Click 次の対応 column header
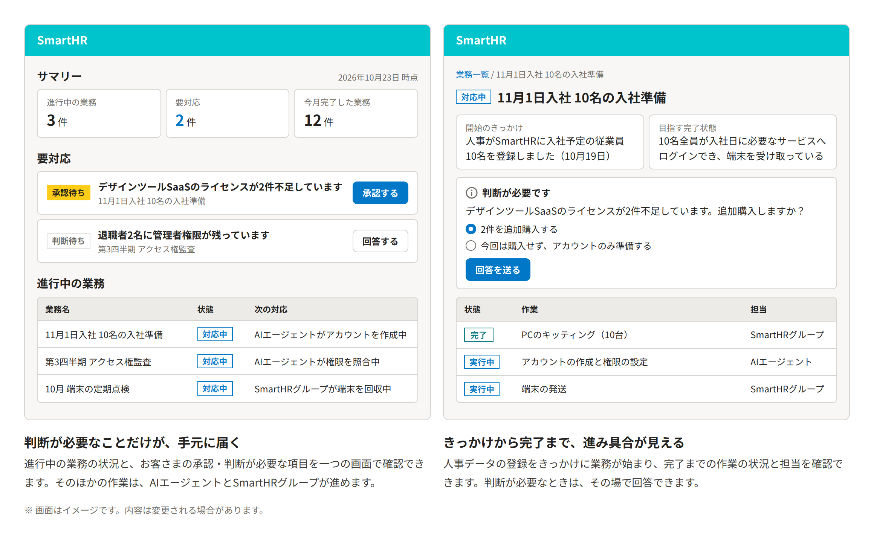 (x=271, y=310)
